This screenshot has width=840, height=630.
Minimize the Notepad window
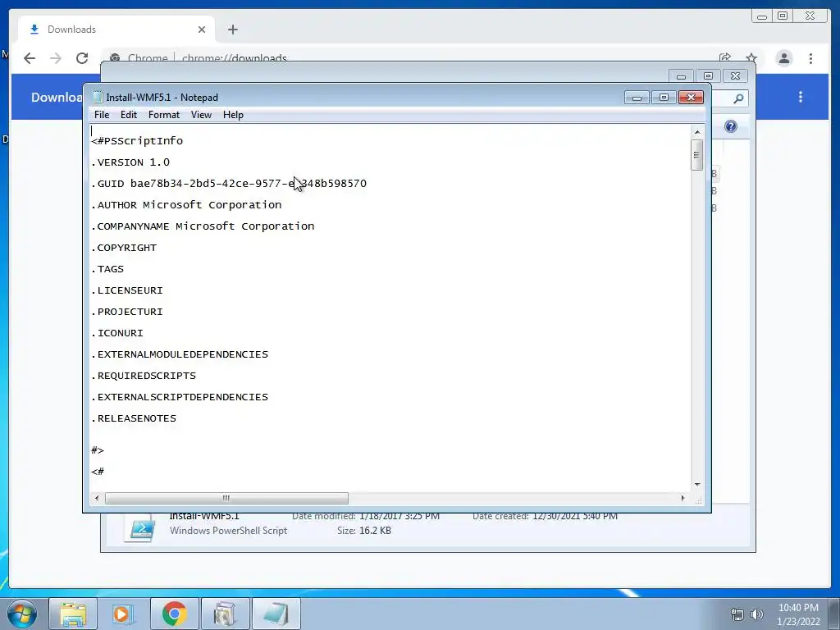[637, 98]
